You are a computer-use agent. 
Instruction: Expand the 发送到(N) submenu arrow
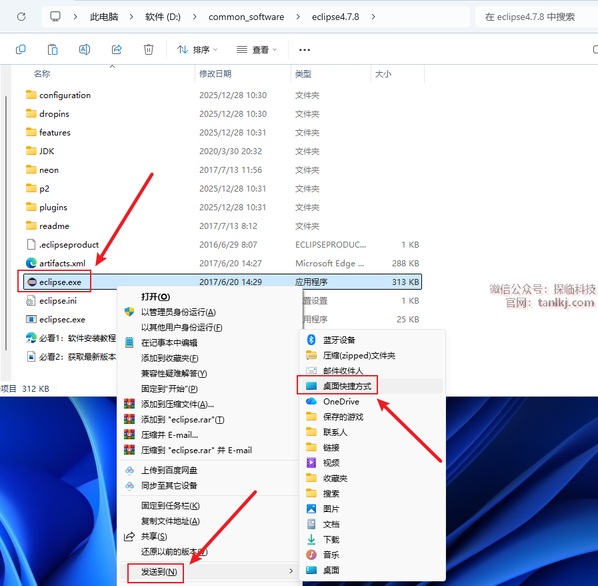tap(291, 571)
